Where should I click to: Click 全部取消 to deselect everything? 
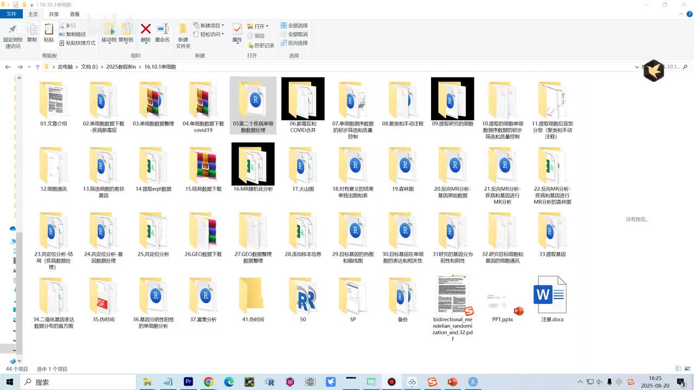pyautogui.click(x=294, y=34)
